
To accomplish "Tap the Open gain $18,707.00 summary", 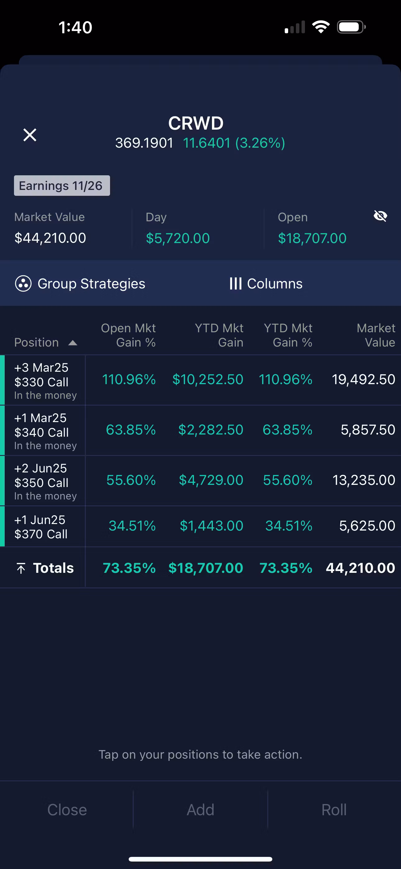I will click(312, 238).
